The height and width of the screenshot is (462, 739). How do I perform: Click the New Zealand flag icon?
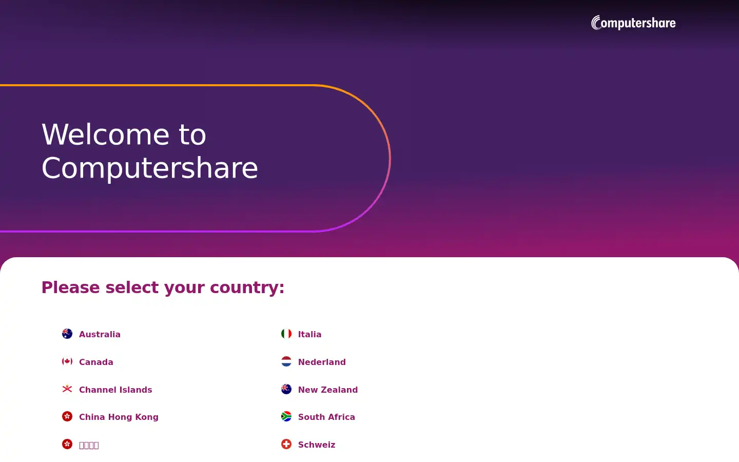coord(286,389)
